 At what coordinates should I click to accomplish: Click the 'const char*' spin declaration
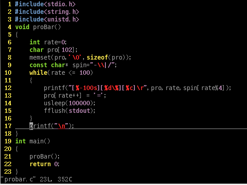[73, 65]
